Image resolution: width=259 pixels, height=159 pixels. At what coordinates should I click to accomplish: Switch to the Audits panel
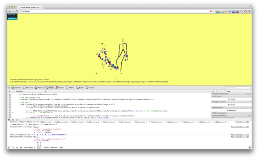click(x=80, y=88)
